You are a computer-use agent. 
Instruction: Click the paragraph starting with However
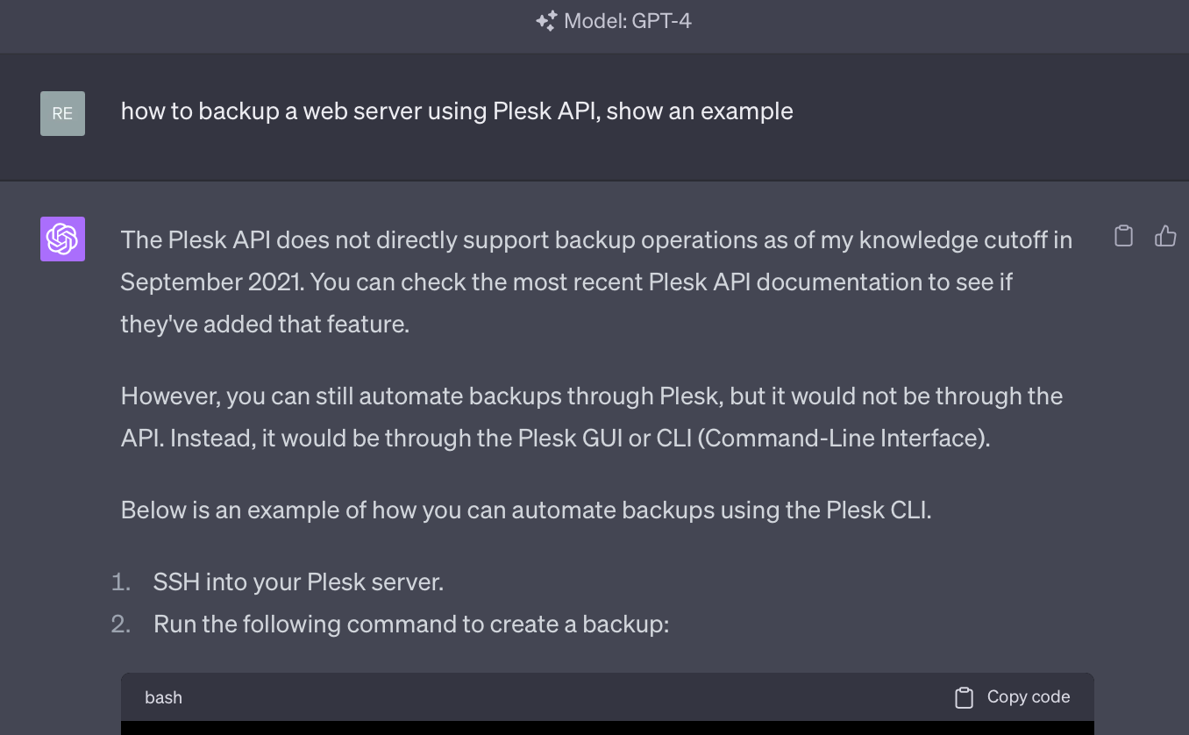click(x=592, y=417)
